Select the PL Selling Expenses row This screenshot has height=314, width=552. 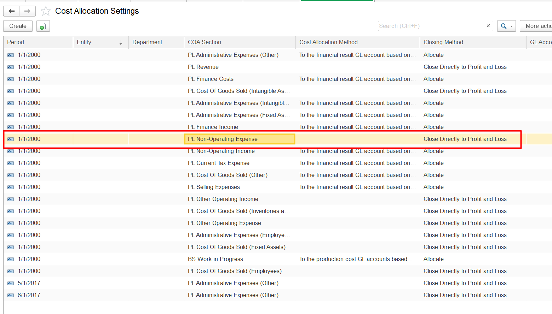[x=214, y=187]
